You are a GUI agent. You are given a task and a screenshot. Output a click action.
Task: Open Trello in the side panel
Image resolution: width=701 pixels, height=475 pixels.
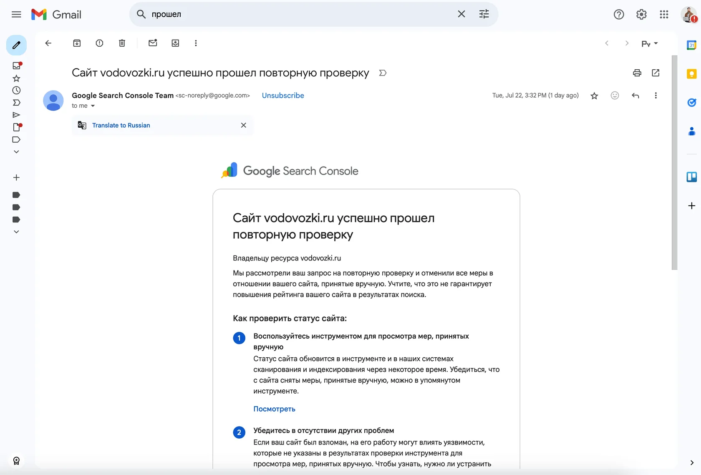pos(692,177)
